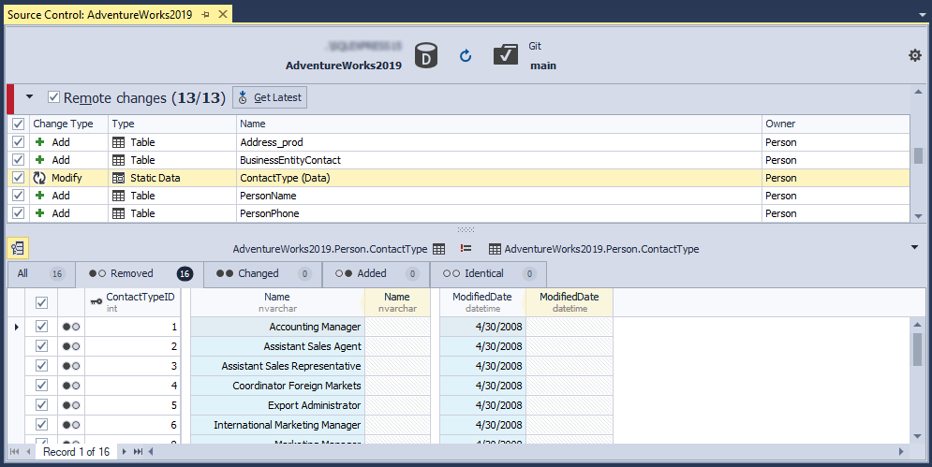Toggle the select-all checkbox in changes header
This screenshot has height=467, width=932.
click(x=18, y=124)
